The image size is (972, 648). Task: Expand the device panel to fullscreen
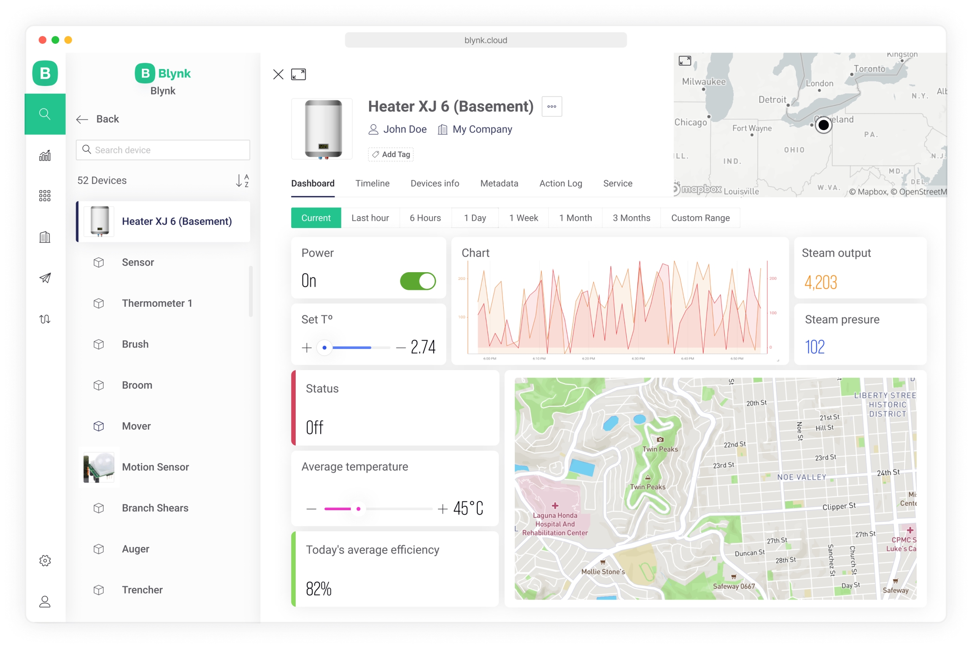point(298,75)
